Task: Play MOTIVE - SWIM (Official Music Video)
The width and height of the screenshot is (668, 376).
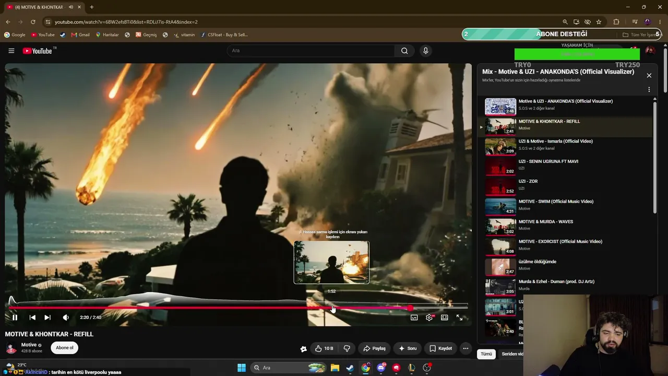Action: pyautogui.click(x=566, y=206)
